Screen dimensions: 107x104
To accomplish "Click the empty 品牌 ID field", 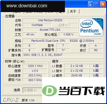I will (73, 25).
